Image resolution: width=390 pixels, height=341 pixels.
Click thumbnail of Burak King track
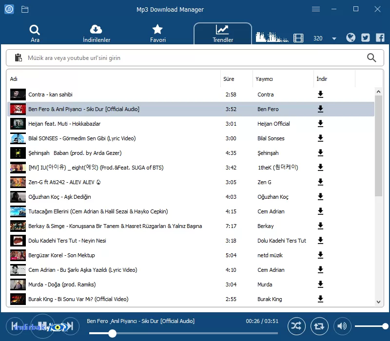click(x=18, y=299)
